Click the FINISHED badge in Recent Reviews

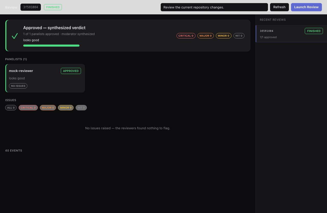(314, 31)
